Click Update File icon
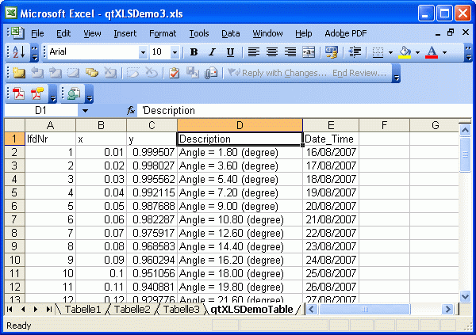Image resolution: width=476 pixels, height=335 pixels. (193, 73)
